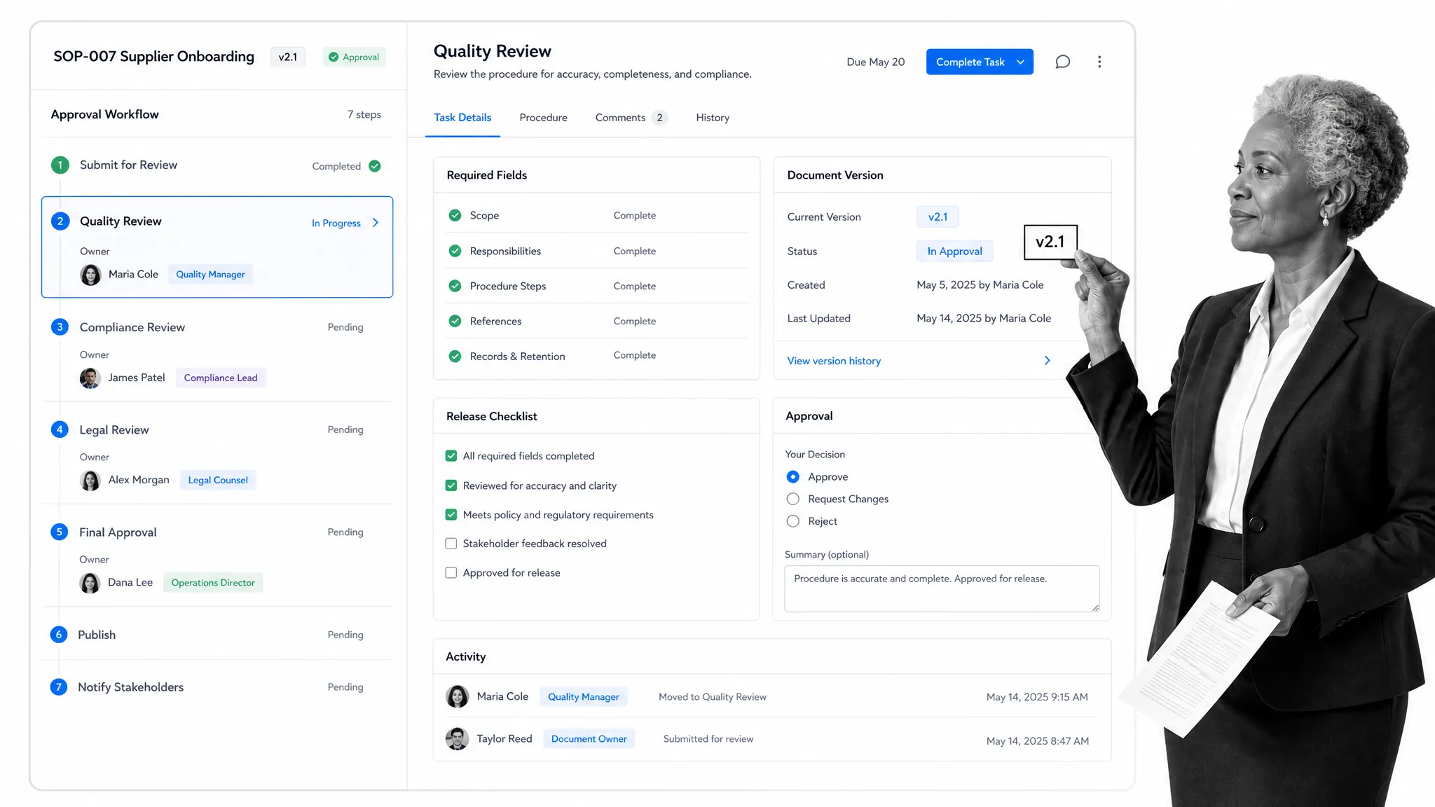Open the History tab
The height and width of the screenshot is (807, 1435).
713,118
